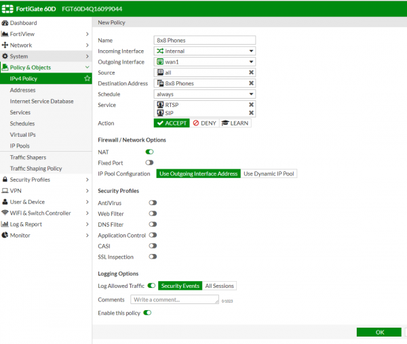Click the wan1 interface icon
The width and height of the screenshot is (407, 344).
click(160, 62)
